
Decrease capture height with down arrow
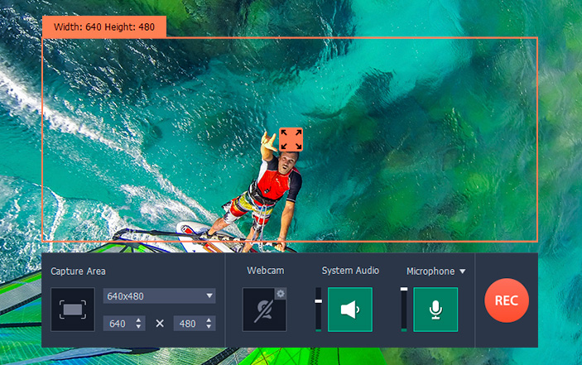pyautogui.click(x=209, y=326)
